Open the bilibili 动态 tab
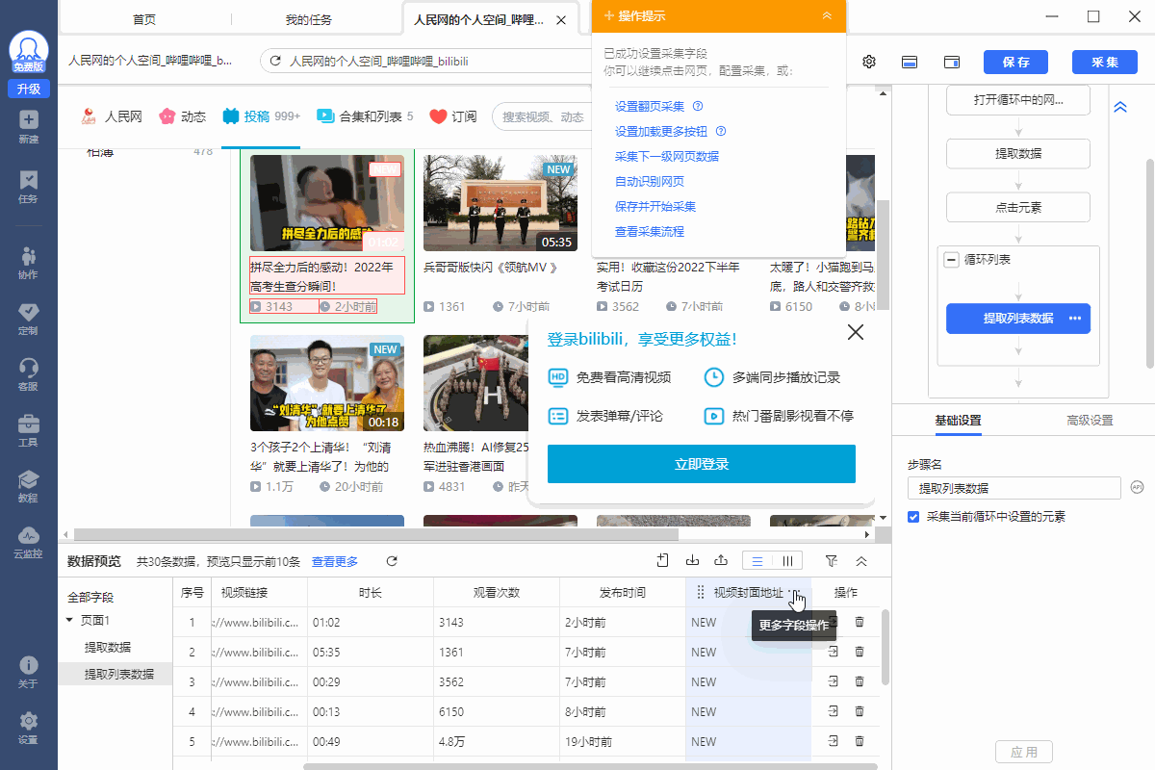Viewport: 1155px width, 770px height. [183, 116]
